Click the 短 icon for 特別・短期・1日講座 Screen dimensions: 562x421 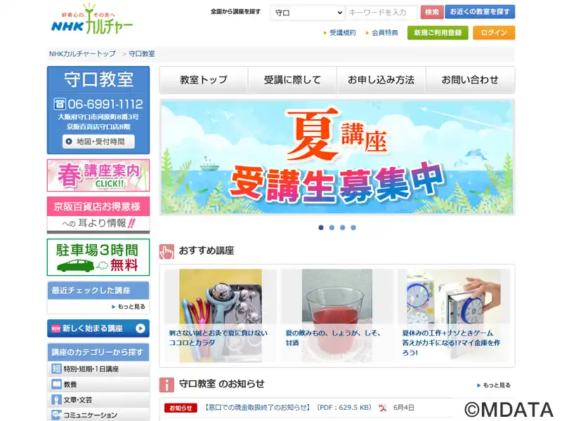tap(57, 369)
